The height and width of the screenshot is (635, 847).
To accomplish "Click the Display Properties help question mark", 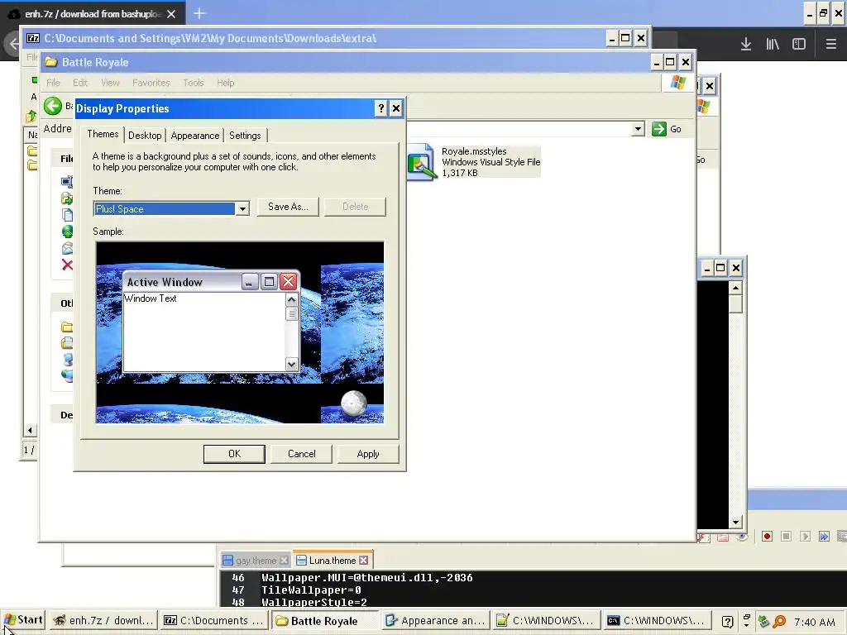I will click(380, 108).
